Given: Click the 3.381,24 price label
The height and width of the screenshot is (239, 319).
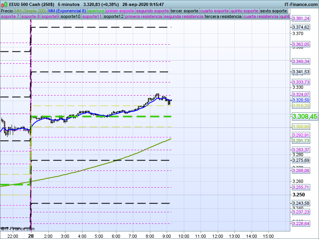Looking at the screenshot, I should click(x=301, y=19).
